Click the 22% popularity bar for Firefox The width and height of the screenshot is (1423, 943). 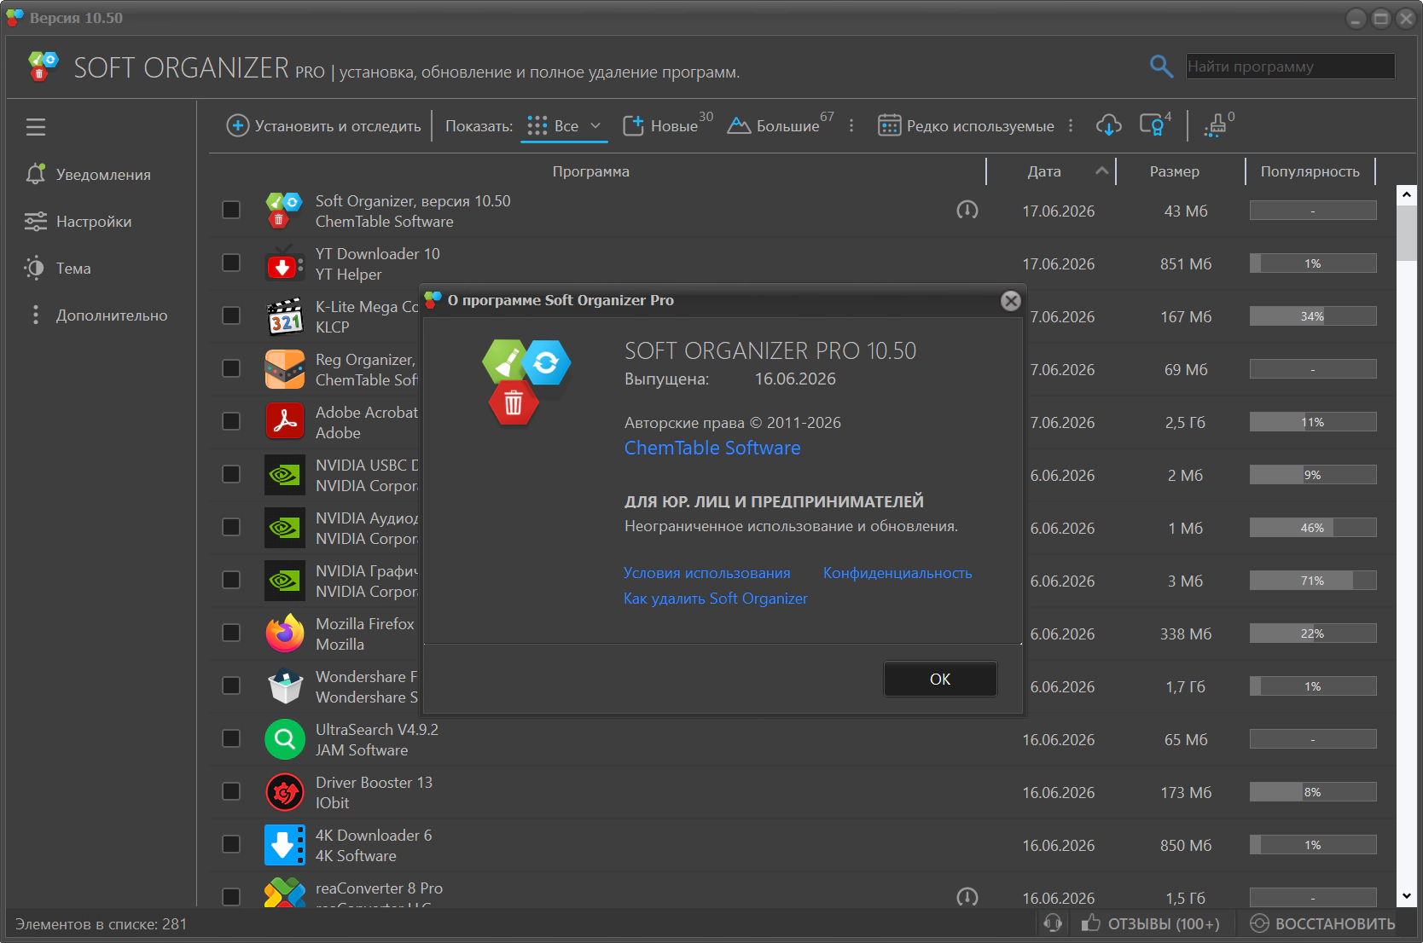(x=1313, y=633)
